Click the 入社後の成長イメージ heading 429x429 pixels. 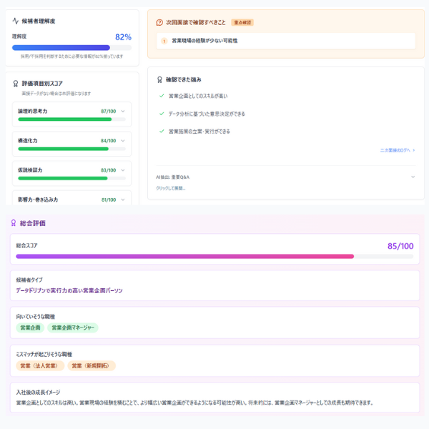coord(38,393)
